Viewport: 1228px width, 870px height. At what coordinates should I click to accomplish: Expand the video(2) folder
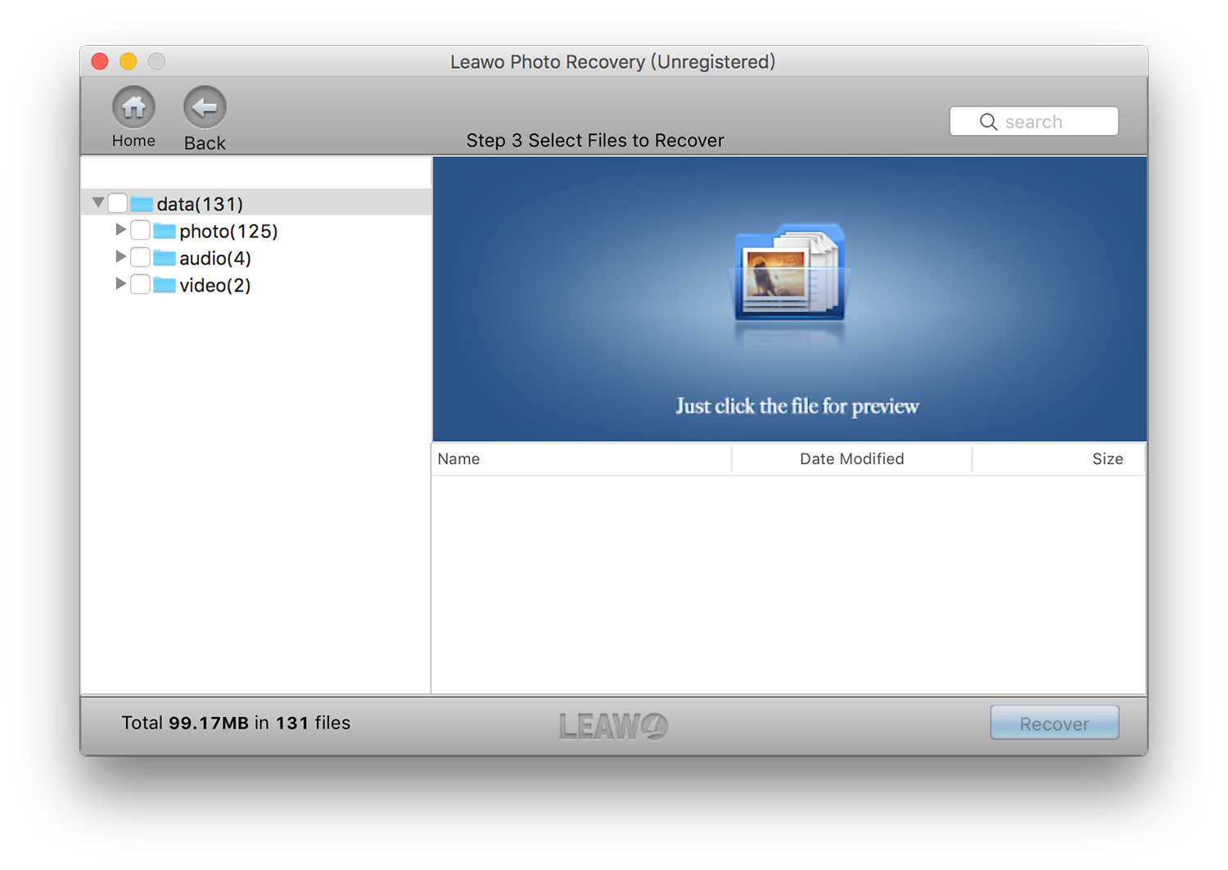(x=120, y=283)
